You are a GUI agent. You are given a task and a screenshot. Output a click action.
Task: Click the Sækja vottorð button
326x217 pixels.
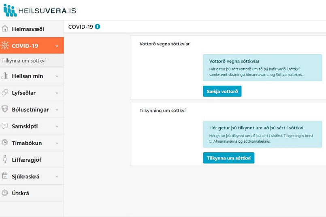click(x=222, y=91)
